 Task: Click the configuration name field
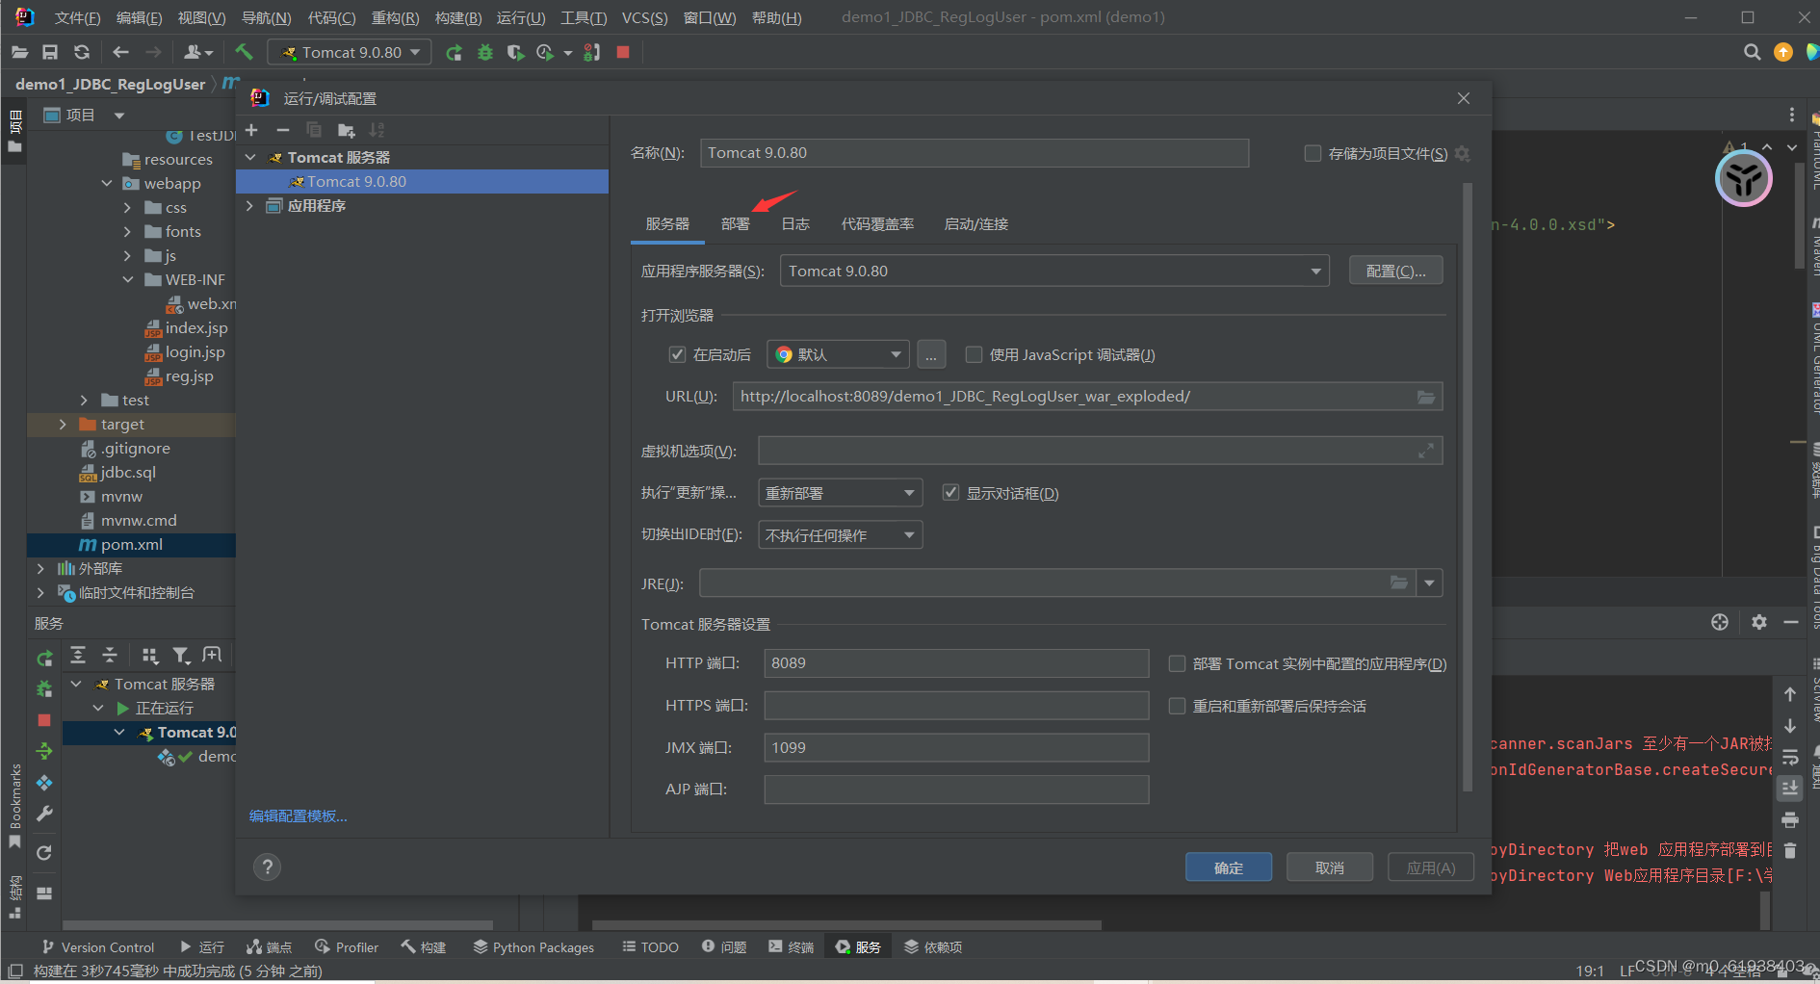[x=975, y=153]
